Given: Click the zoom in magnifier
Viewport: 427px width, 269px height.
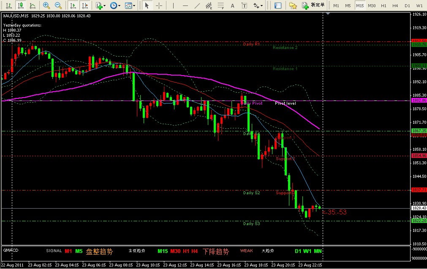Looking at the screenshot, I should 46,5.
